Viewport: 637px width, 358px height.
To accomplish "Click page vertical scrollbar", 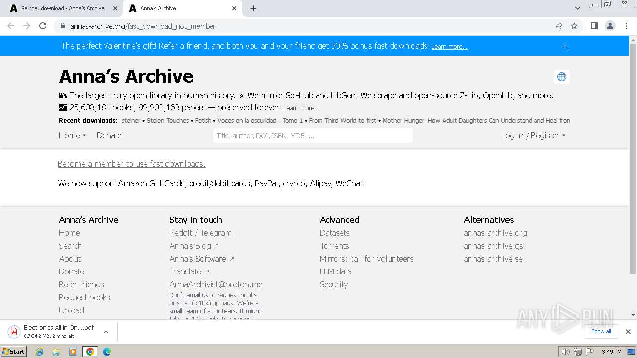I will (x=633, y=159).
